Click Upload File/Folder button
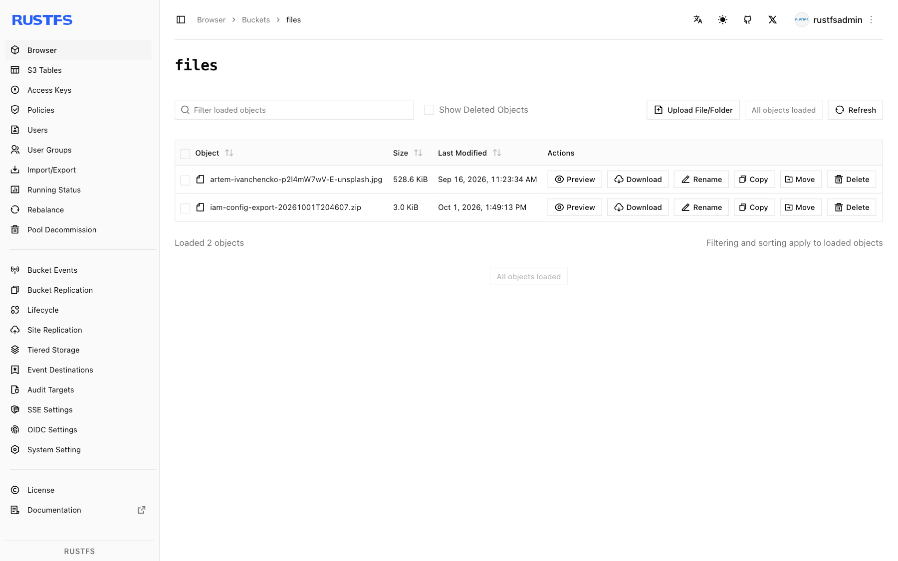The width and height of the screenshot is (898, 561). [x=693, y=110]
